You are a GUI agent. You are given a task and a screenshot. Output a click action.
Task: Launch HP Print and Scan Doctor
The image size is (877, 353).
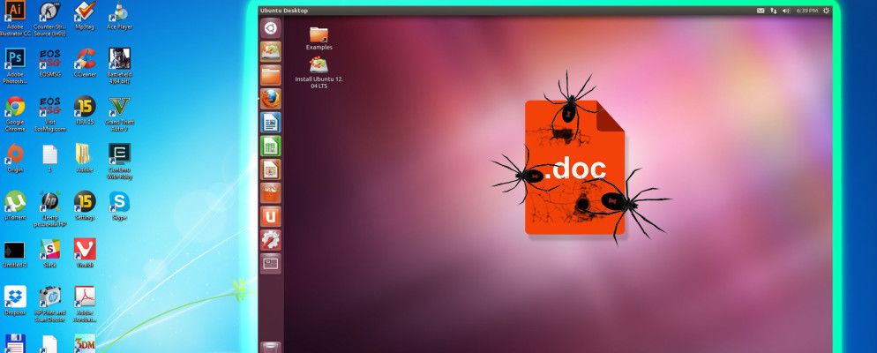click(49, 304)
